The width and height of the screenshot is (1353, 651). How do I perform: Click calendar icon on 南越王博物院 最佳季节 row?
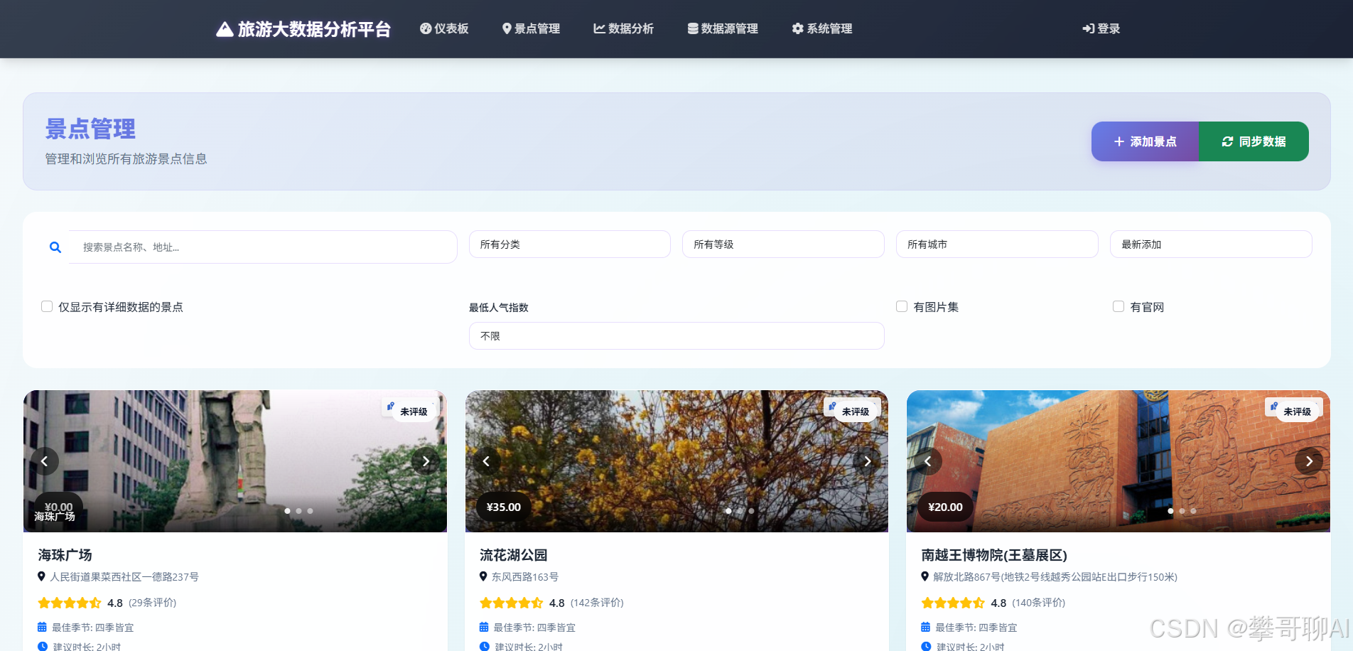pos(925,627)
